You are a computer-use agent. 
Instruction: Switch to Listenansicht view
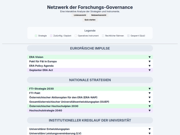click(80, 15)
